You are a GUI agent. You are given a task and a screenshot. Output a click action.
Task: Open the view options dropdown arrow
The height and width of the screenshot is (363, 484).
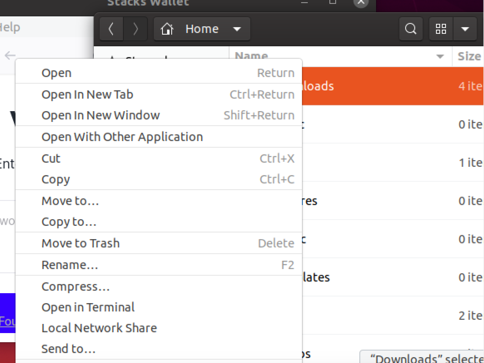click(x=465, y=29)
